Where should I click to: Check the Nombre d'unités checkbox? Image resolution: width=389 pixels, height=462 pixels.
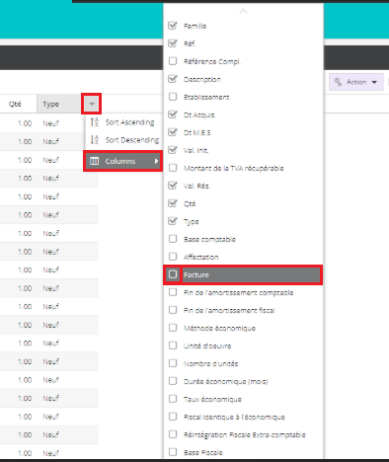click(173, 363)
